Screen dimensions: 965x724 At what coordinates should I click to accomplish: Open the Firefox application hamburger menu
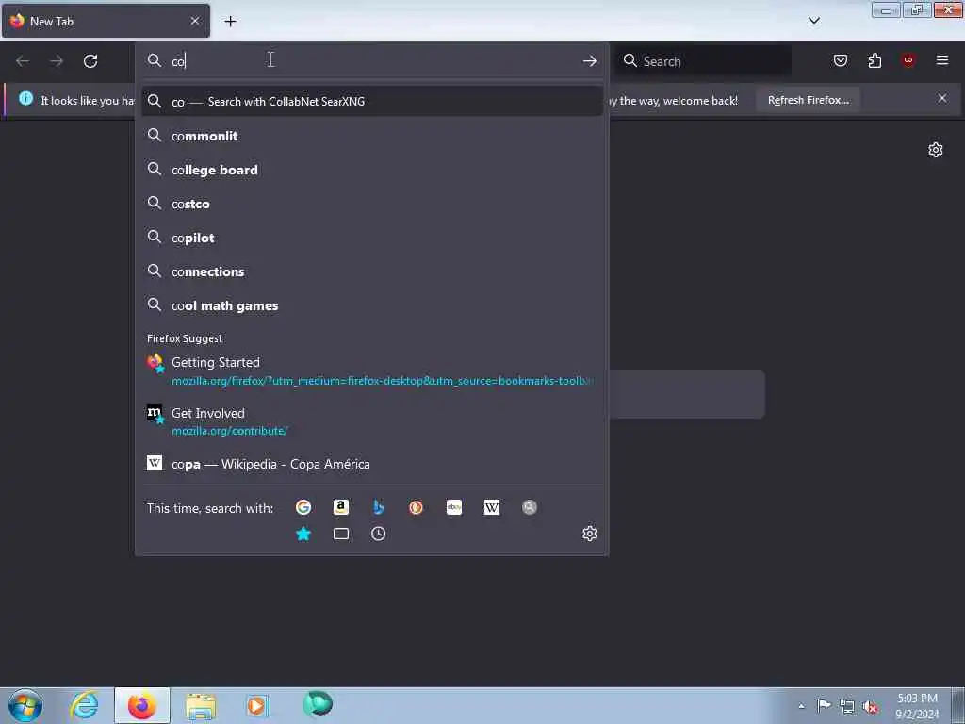tap(942, 60)
